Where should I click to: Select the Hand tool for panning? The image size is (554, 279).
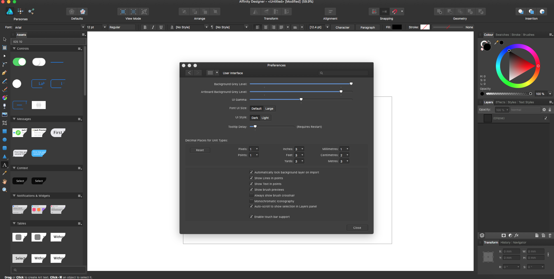[x=5, y=181]
